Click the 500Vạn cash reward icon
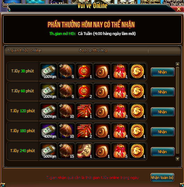Viewport: 184px width, 187px height. [x=49, y=151]
